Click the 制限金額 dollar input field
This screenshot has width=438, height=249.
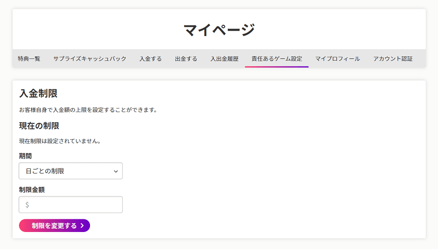pyautogui.click(x=71, y=205)
